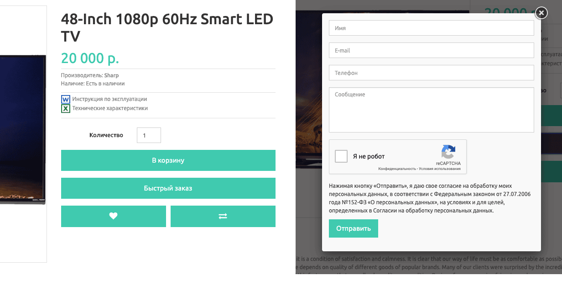Focus the "Телефон" input field
Viewport: 562px width, 281px height.
click(432, 73)
